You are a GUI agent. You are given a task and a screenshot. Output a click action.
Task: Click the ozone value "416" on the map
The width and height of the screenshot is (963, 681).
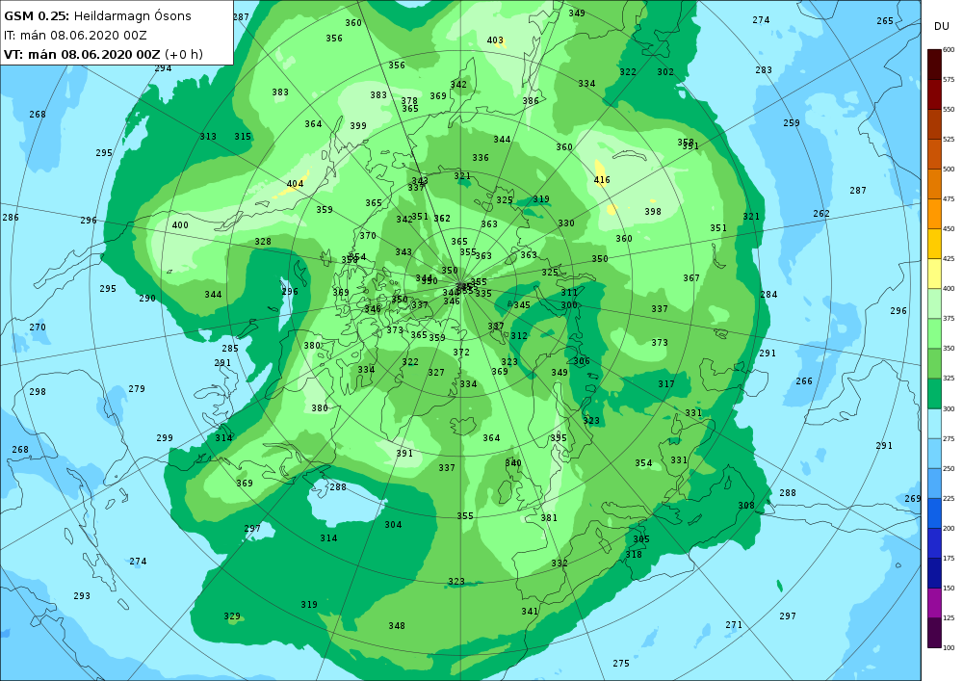tap(602, 180)
